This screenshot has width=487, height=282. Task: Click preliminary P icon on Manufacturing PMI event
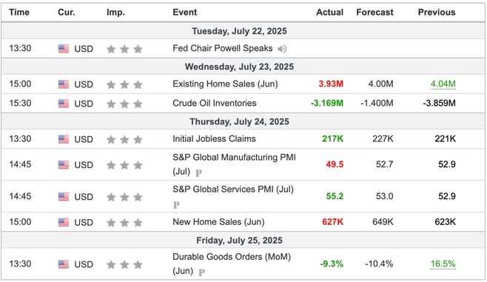tap(198, 172)
